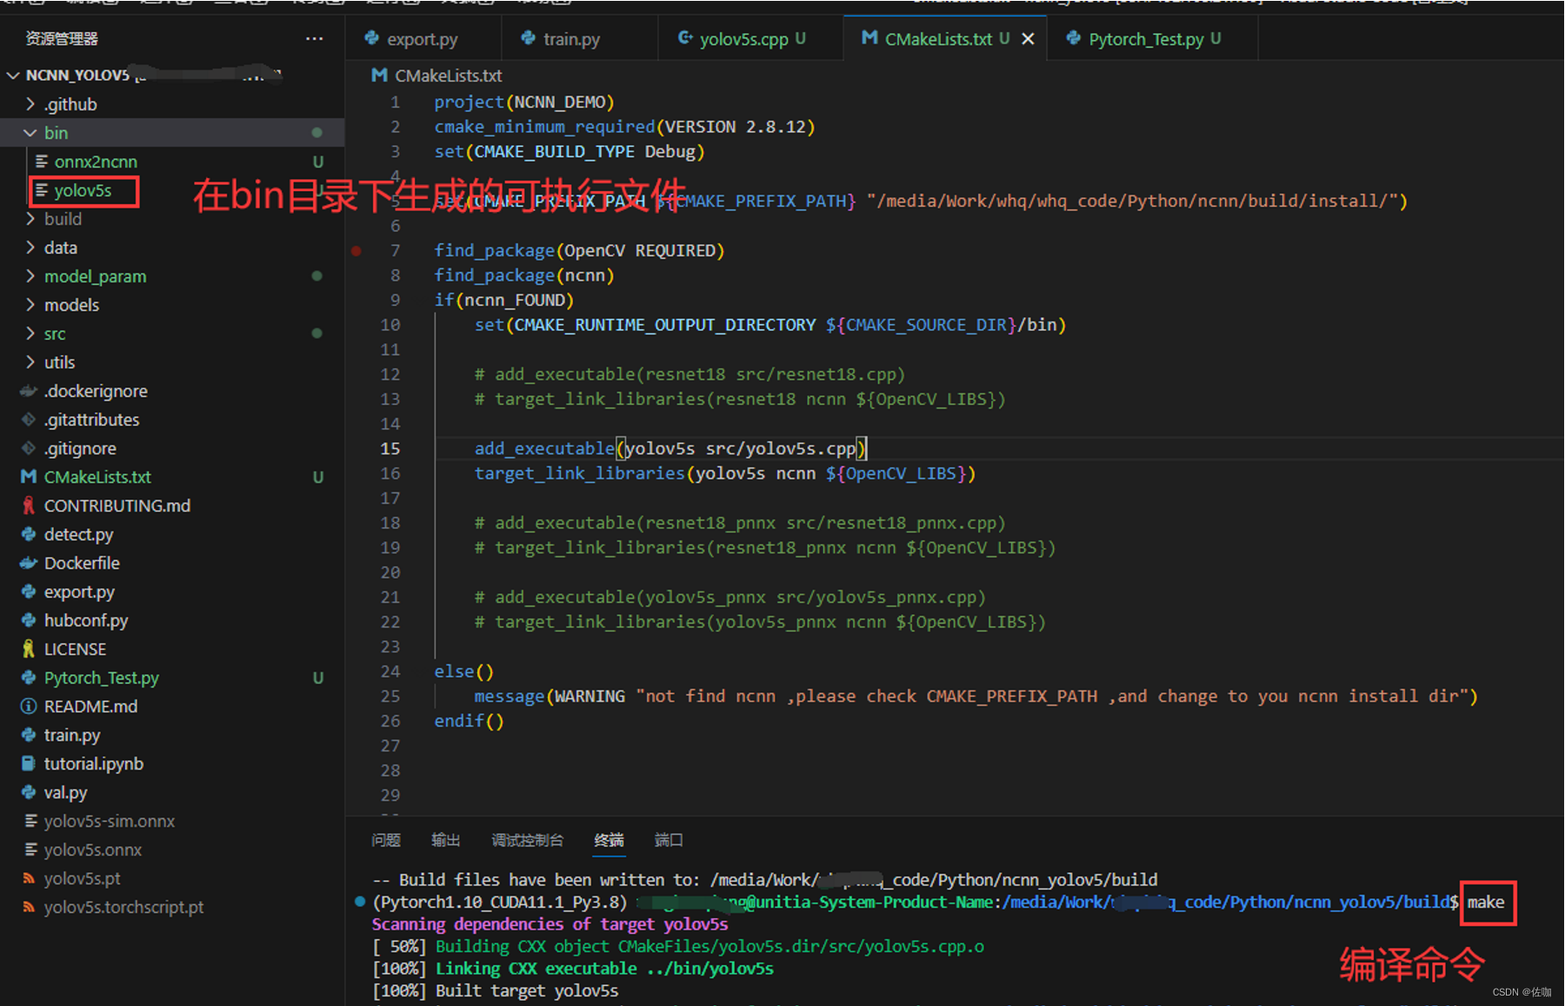Open the 问题 problems panel tab

click(386, 840)
